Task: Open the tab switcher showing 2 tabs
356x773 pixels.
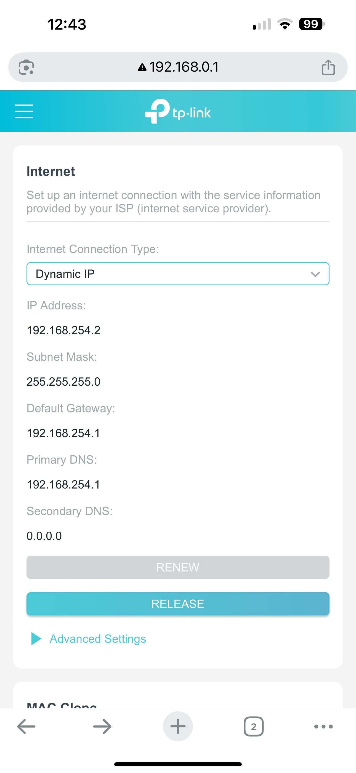Action: 254,727
